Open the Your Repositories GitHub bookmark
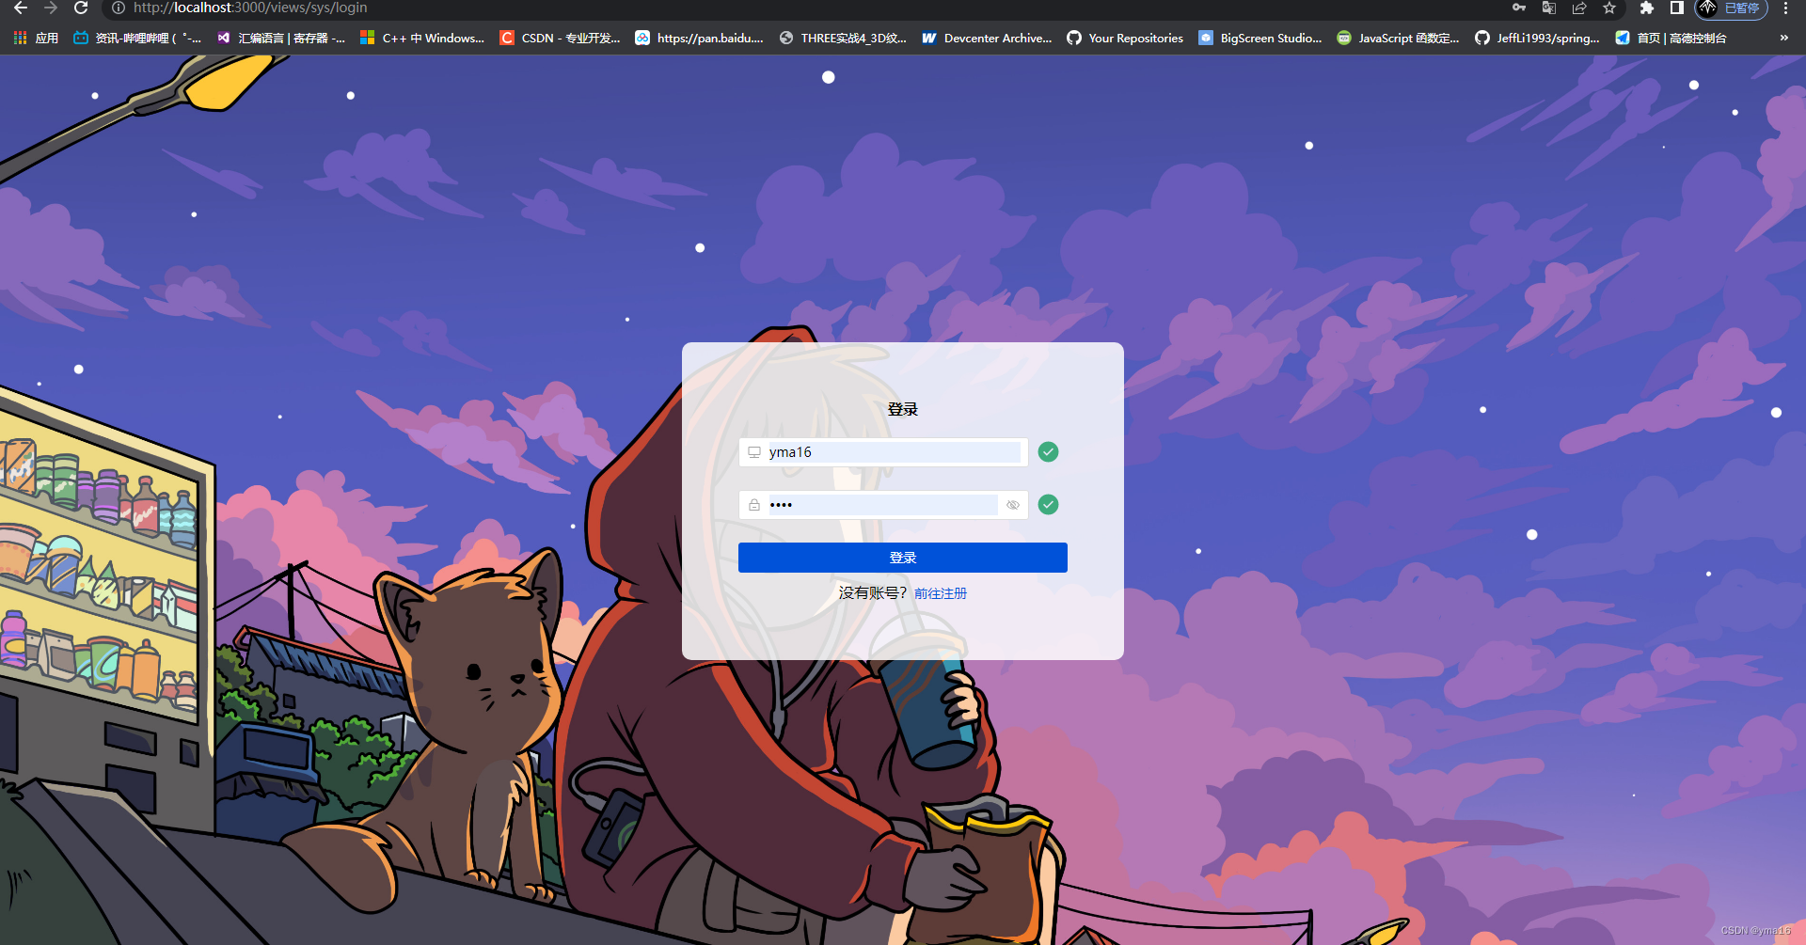 [1125, 38]
